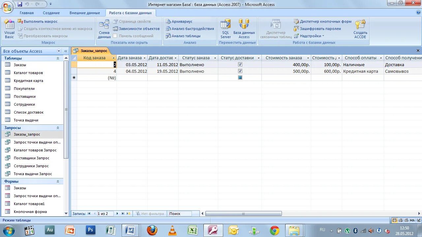Screen dimensions: 422x237
Task: Open the Создание ribbon tab
Action: coord(51,13)
